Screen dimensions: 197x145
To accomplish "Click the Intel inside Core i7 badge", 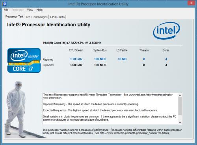I will point(24,61).
